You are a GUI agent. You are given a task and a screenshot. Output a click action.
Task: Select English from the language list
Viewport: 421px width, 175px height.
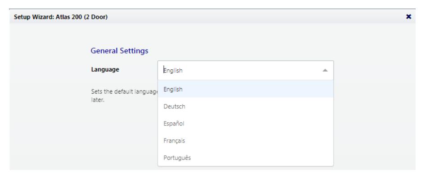pyautogui.click(x=245, y=89)
